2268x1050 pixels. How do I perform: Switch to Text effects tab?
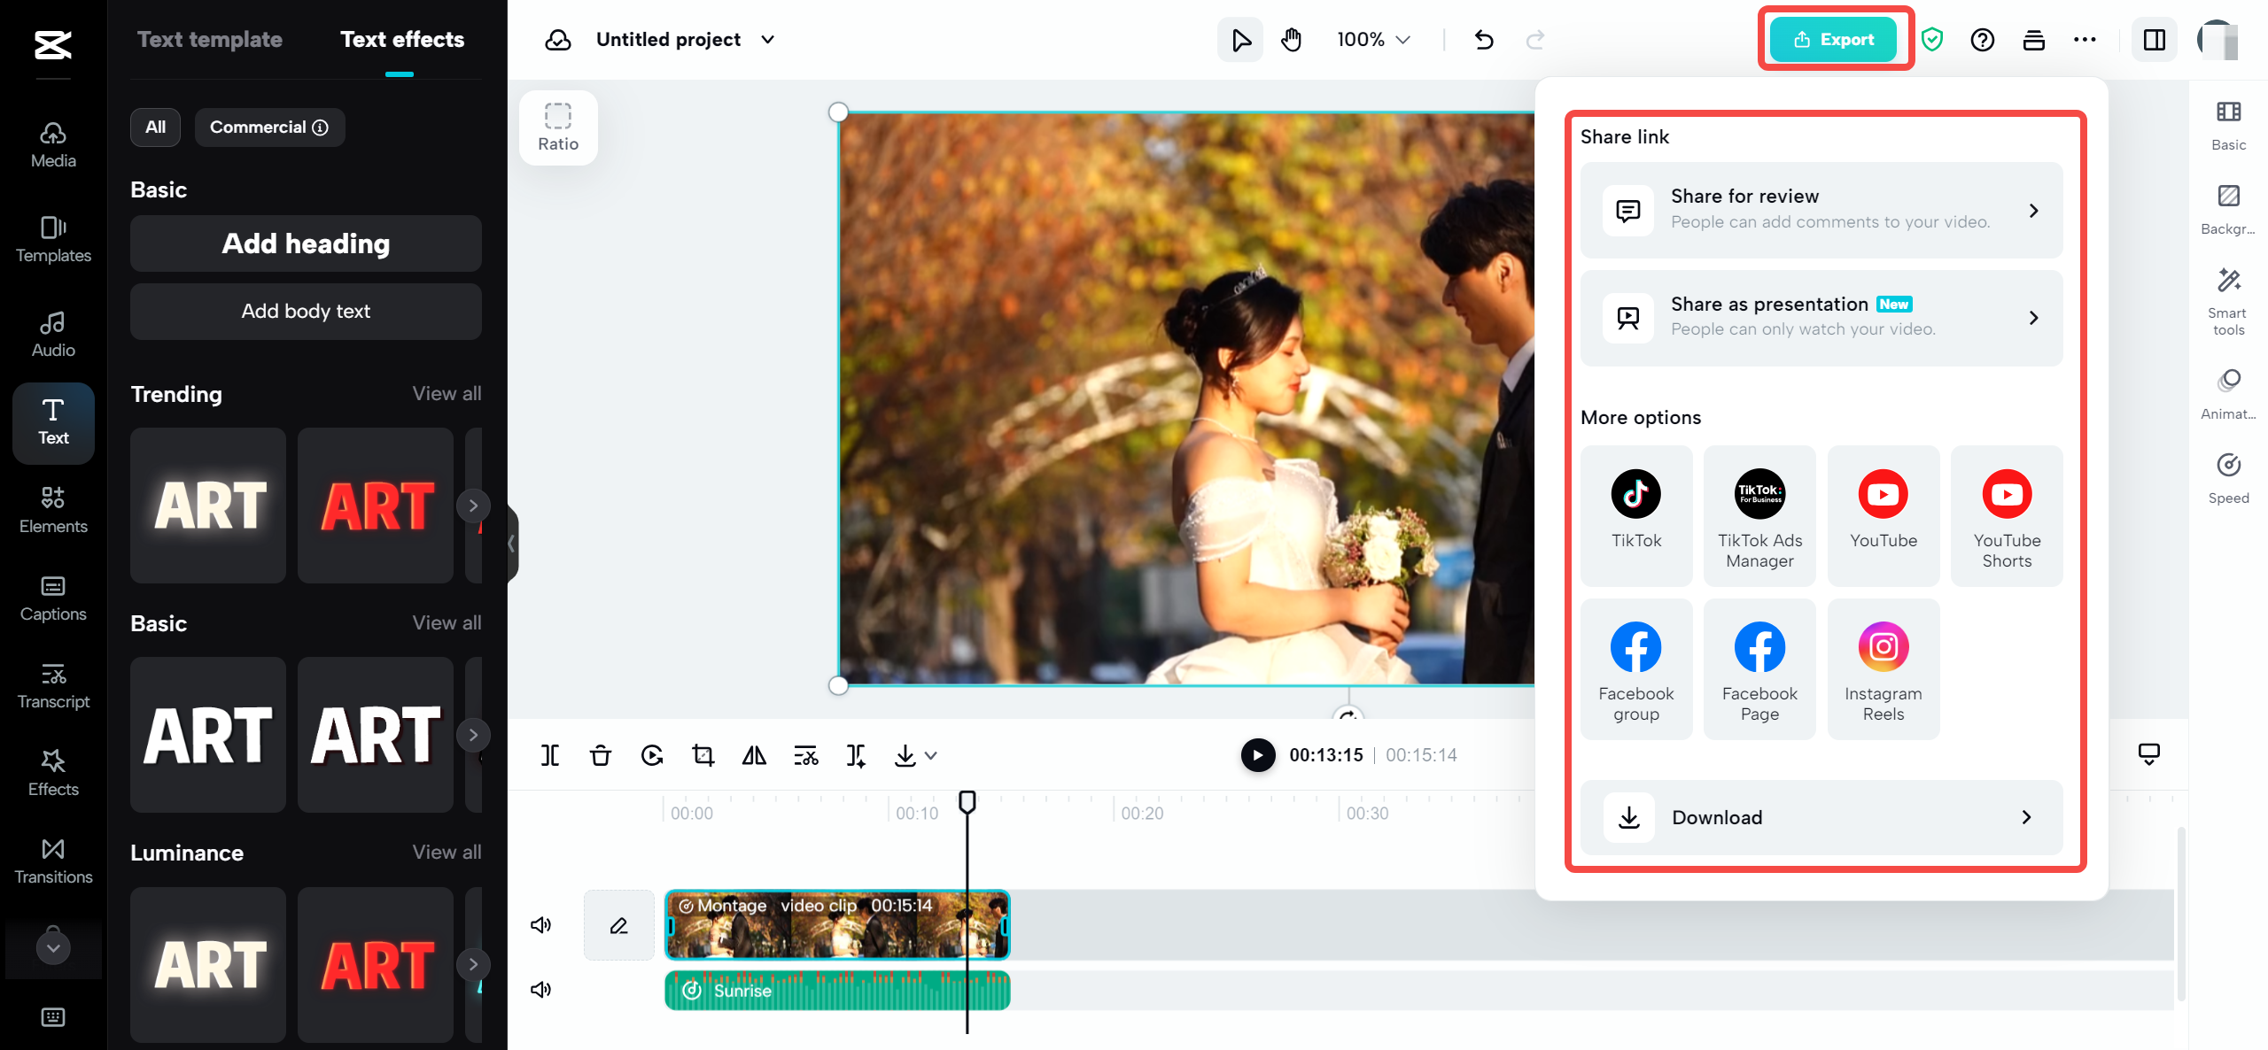click(402, 39)
